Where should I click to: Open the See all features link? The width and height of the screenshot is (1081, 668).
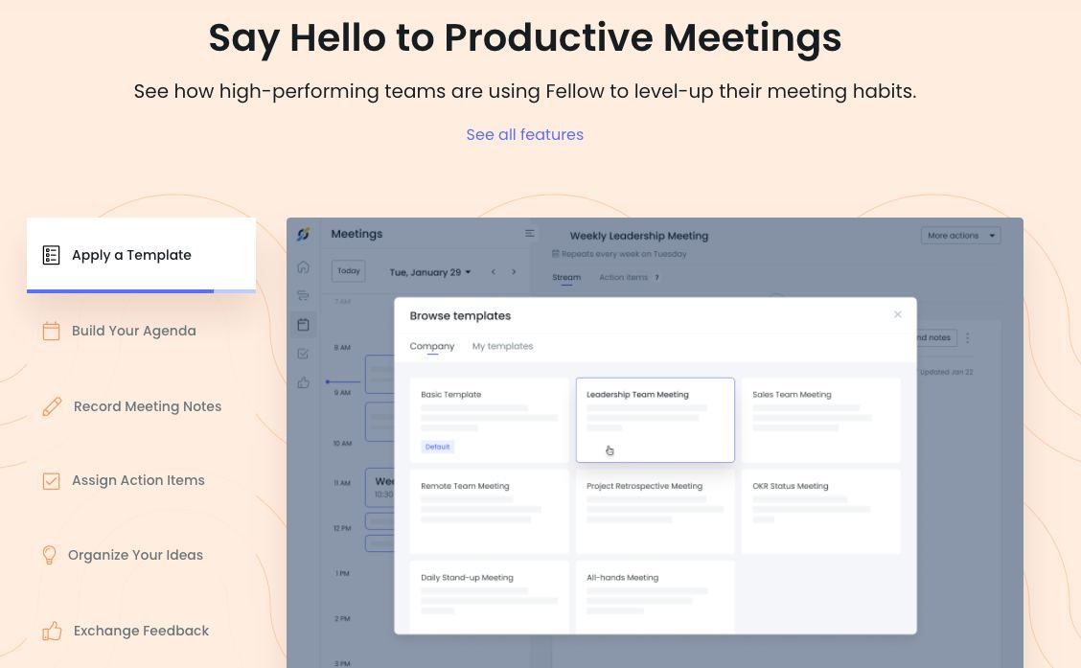pyautogui.click(x=524, y=134)
